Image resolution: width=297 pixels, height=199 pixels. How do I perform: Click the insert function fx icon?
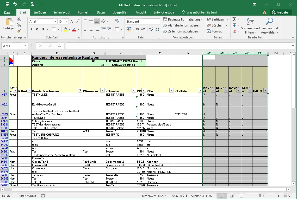(x=59, y=46)
